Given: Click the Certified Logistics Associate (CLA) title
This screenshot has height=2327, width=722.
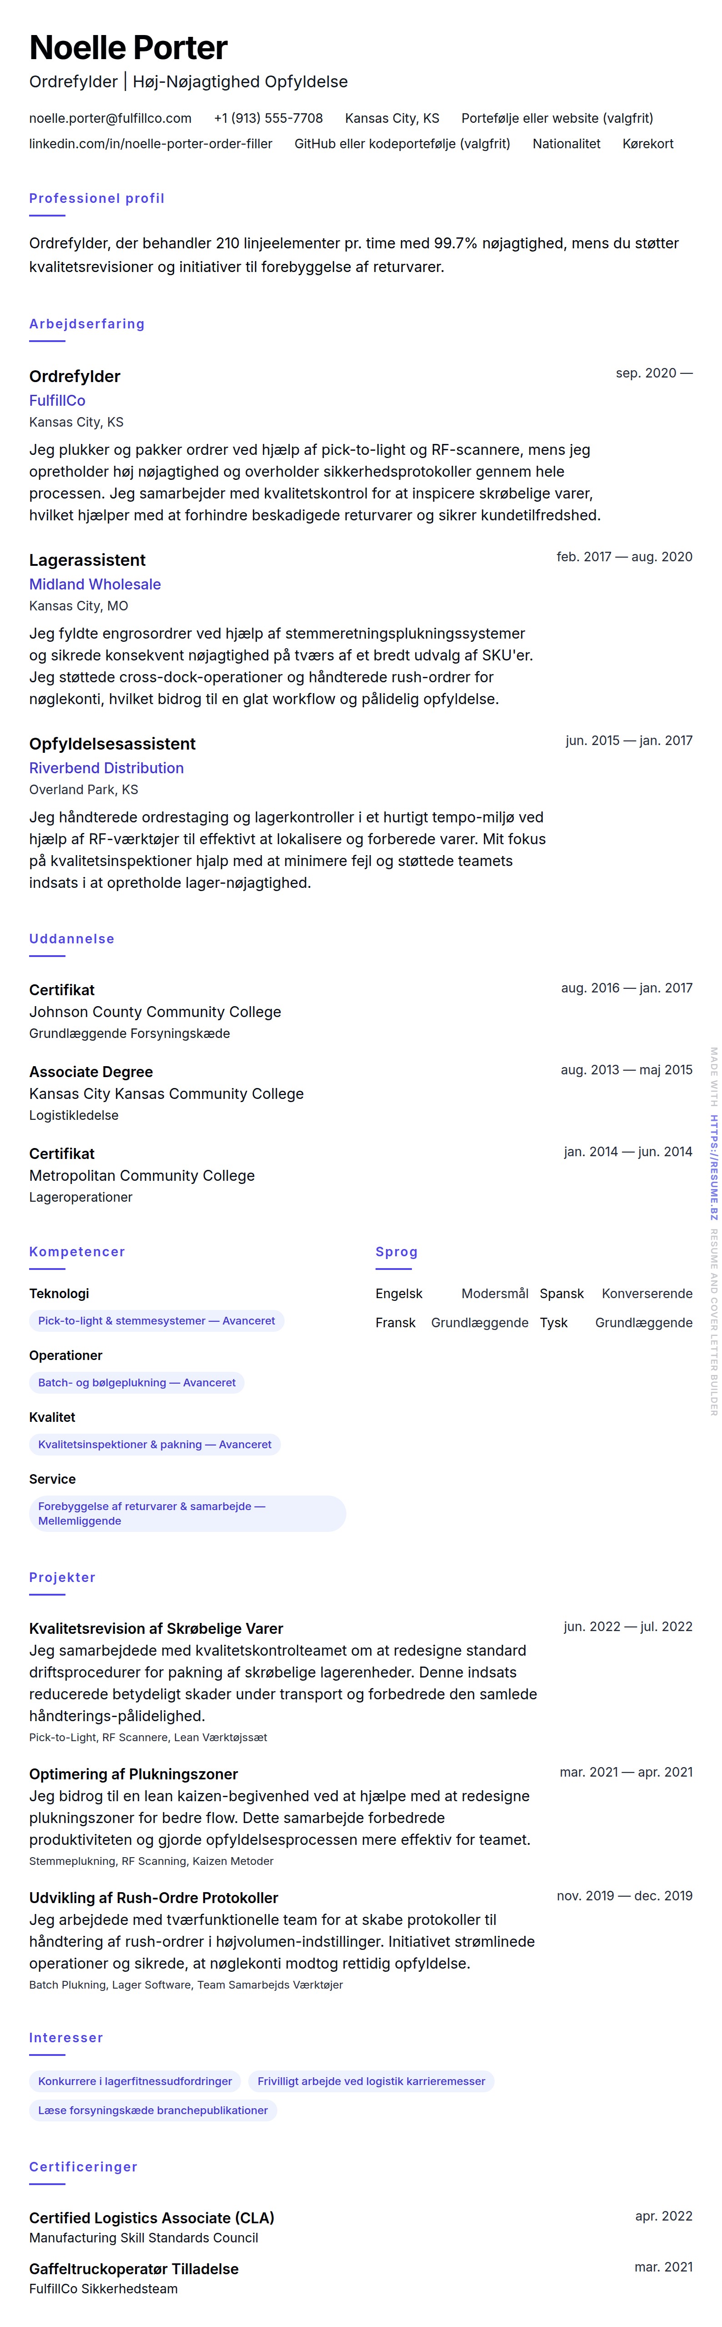Looking at the screenshot, I should 151,2218.
